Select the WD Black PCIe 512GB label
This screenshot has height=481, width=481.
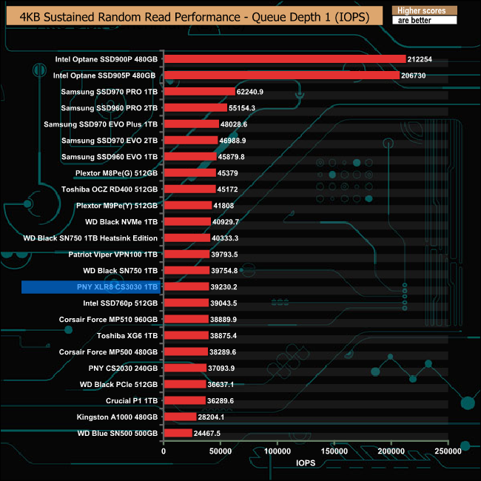pyautogui.click(x=118, y=384)
